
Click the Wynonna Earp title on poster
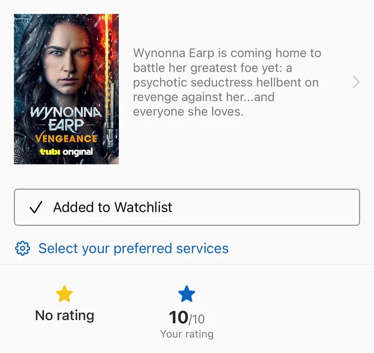(66, 119)
